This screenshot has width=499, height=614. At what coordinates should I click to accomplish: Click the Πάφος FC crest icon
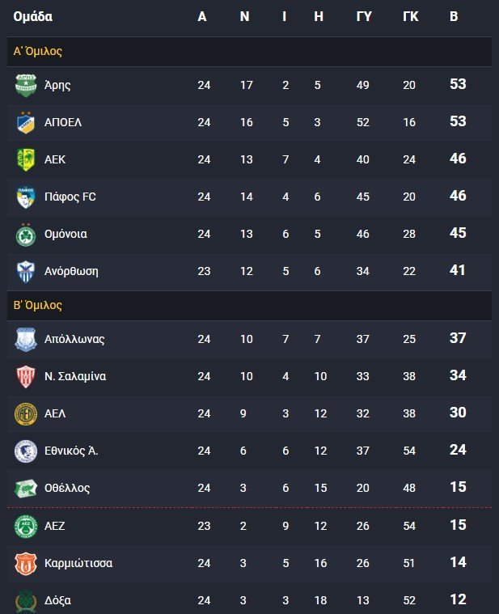26,197
